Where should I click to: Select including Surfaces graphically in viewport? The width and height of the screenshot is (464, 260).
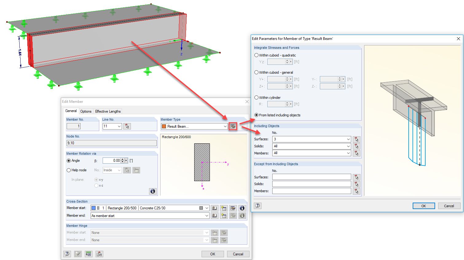click(356, 139)
